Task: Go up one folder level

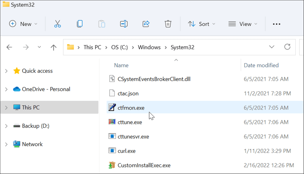Action: [x=53, y=47]
